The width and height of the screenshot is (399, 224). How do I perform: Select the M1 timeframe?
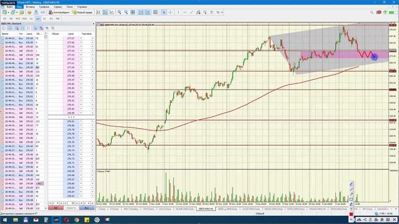[4, 19]
